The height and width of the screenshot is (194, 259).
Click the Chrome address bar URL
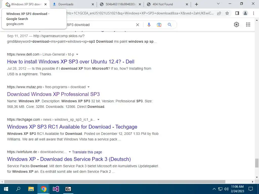[x=140, y=13]
